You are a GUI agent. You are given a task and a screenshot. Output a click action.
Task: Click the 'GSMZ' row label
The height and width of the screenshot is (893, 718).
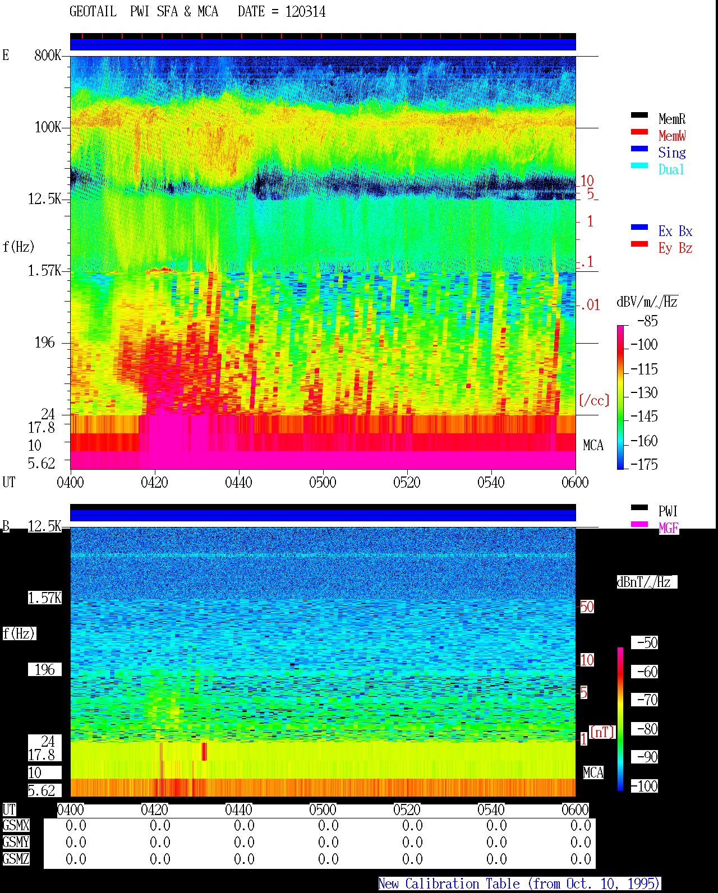point(16,859)
